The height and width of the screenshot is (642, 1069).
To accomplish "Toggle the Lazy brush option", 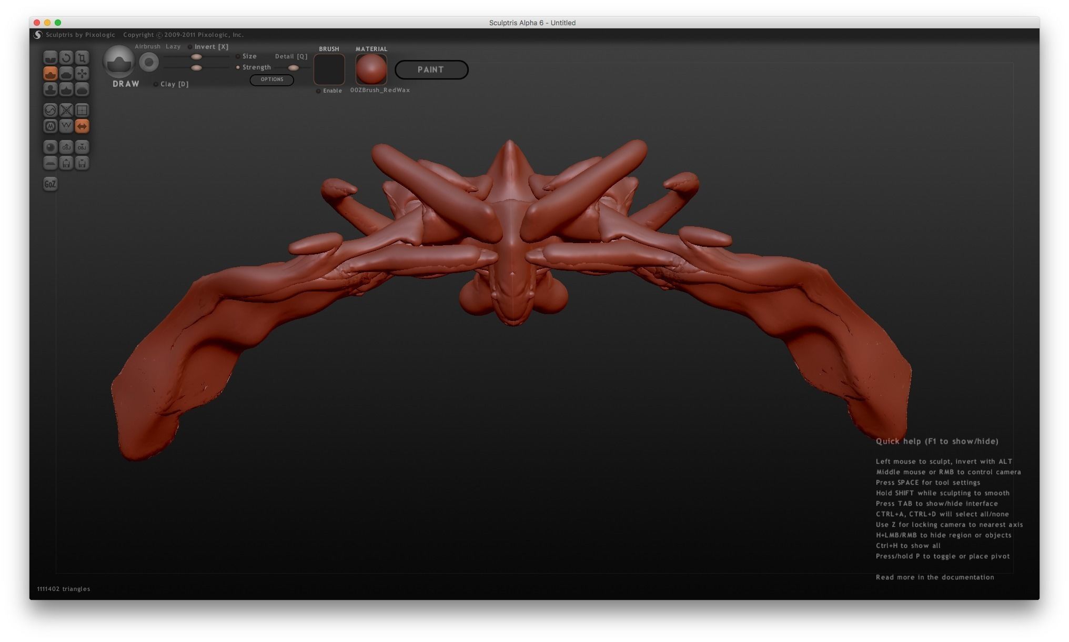I will click(x=173, y=46).
